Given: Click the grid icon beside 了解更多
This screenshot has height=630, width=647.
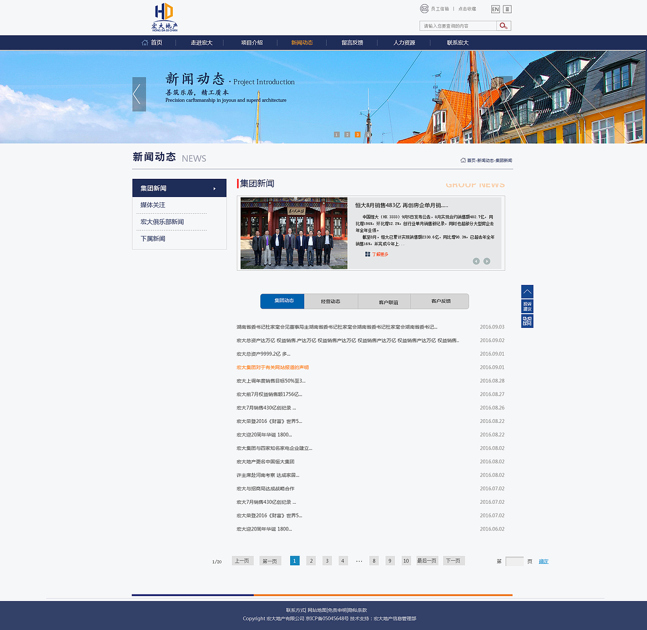Looking at the screenshot, I should 367,254.
